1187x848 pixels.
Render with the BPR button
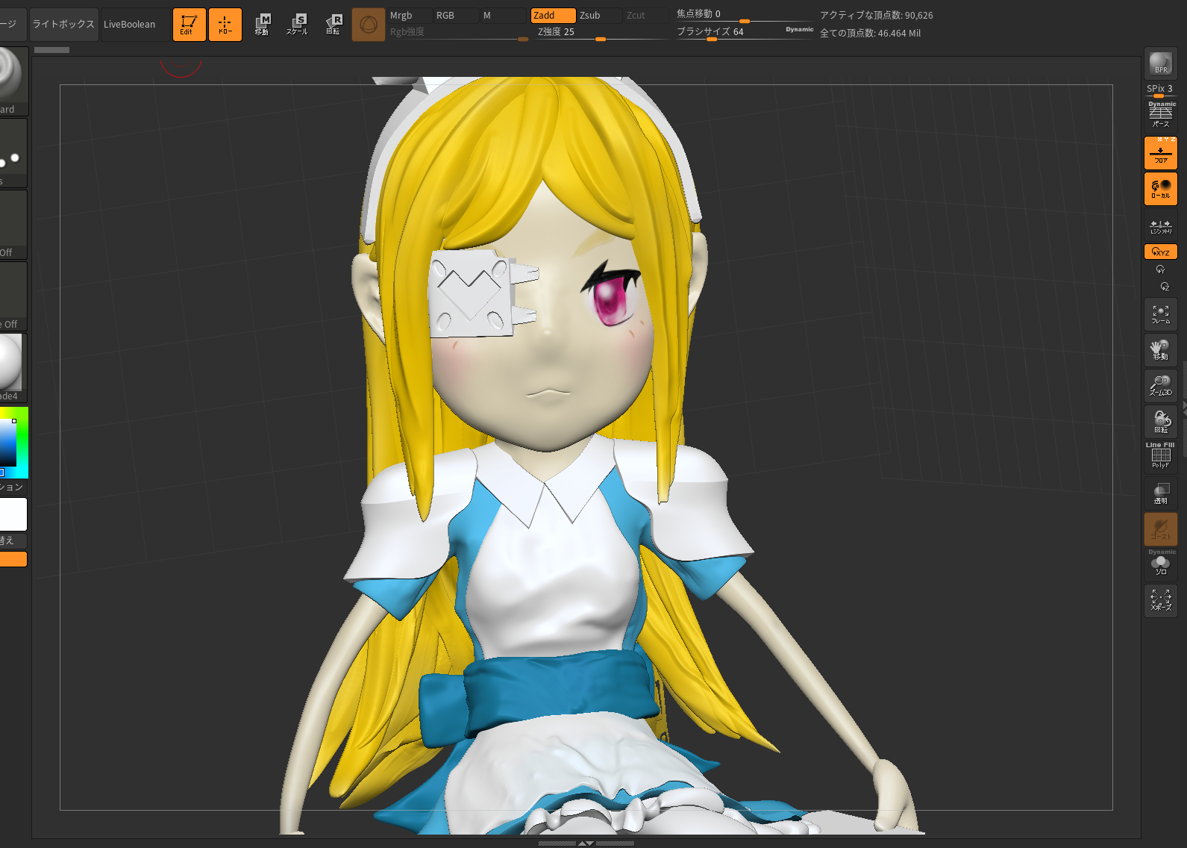click(1161, 63)
